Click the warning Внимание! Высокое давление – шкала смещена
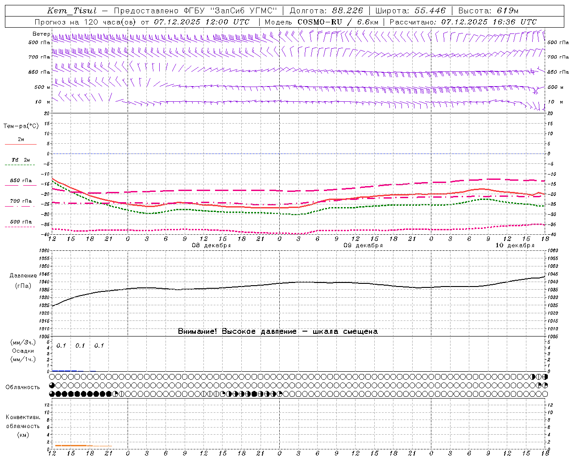 click(278, 331)
